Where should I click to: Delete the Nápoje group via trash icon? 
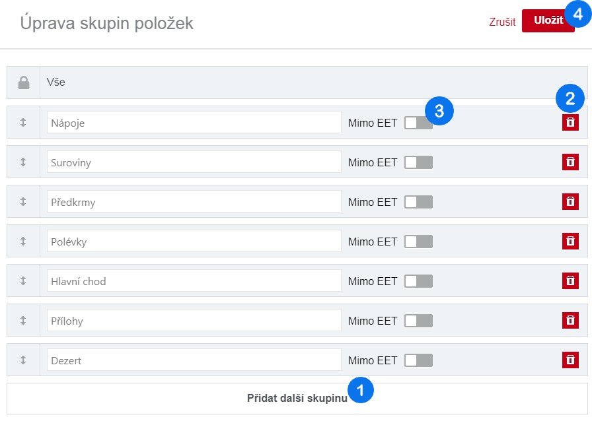pos(570,122)
